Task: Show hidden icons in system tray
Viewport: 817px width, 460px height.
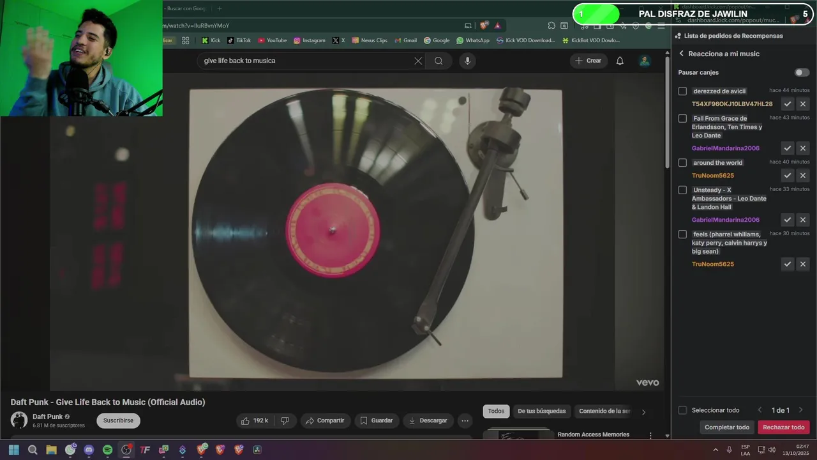Action: [x=715, y=450]
